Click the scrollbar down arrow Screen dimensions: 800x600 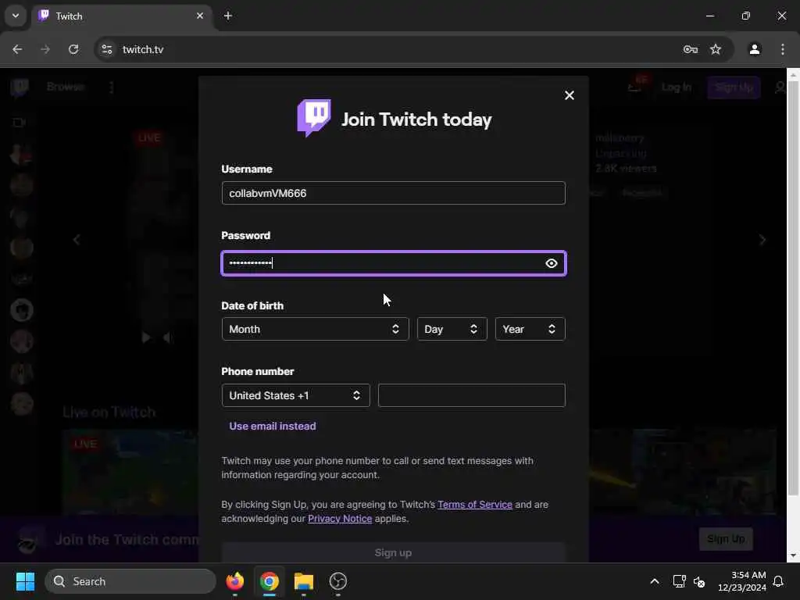click(792, 555)
